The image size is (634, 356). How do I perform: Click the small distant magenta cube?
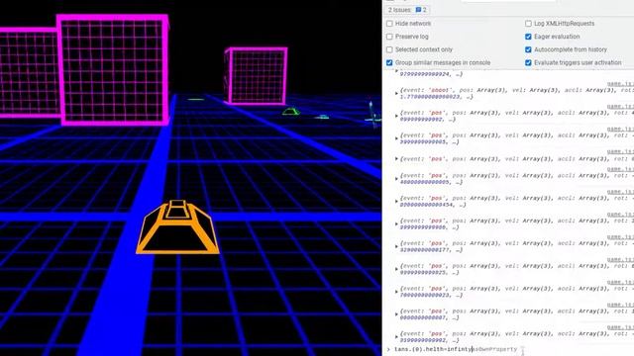coord(256,75)
